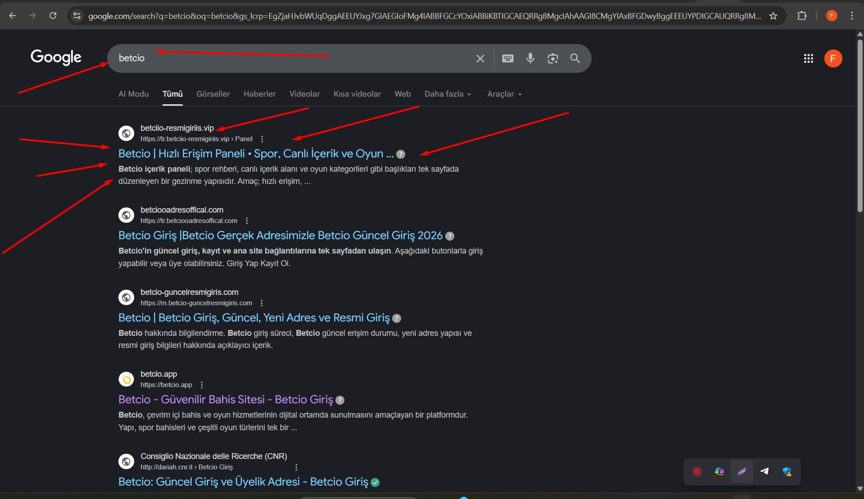Image resolution: width=864 pixels, height=499 pixels.
Task: Clear the search box with the X icon
Action: (480, 58)
